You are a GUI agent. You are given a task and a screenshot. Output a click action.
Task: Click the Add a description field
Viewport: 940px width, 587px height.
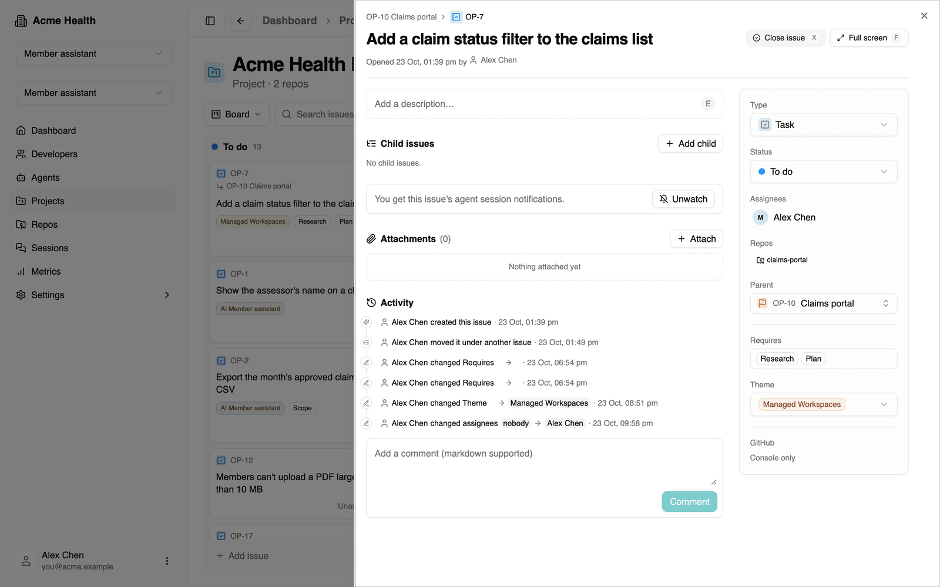click(545, 104)
